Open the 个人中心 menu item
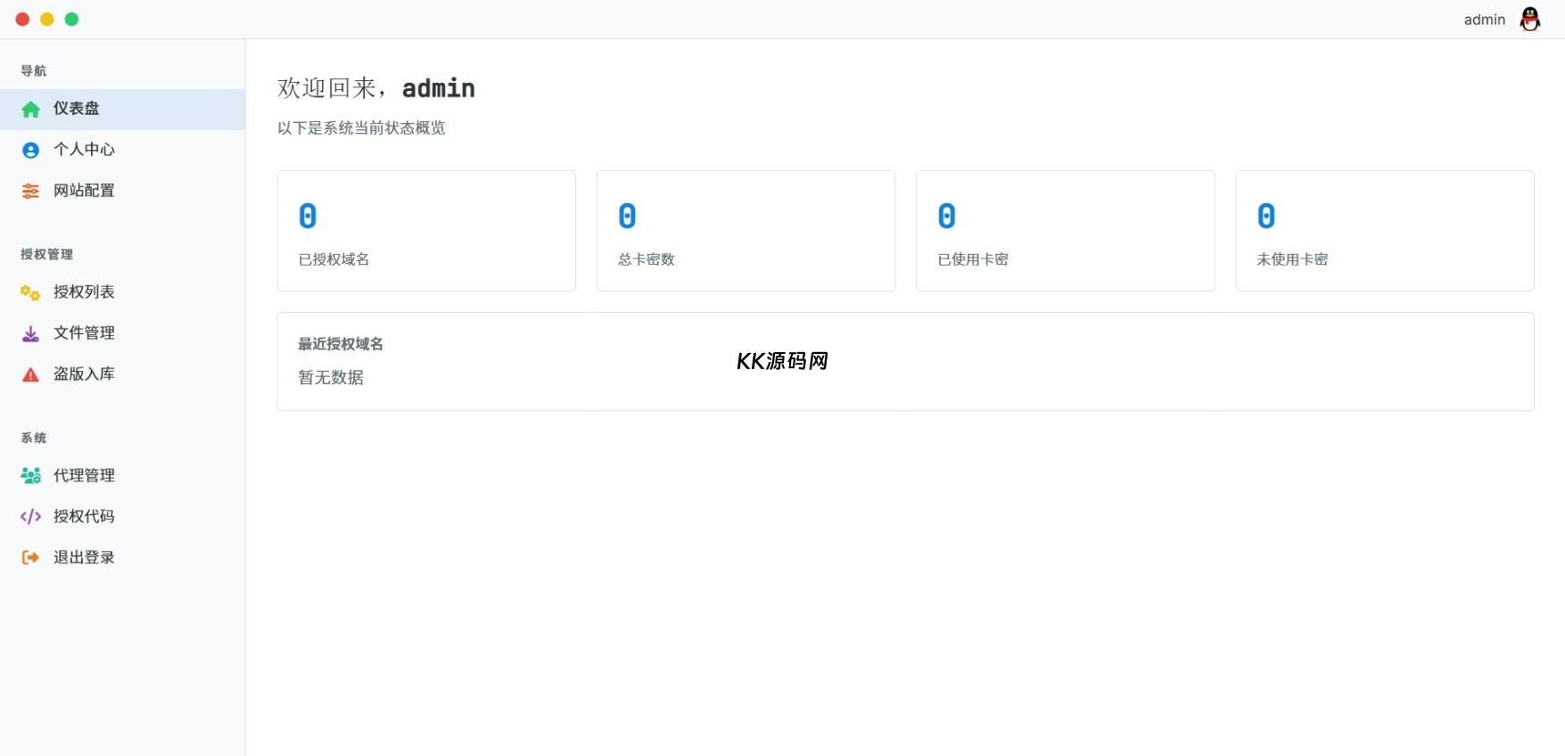Screen dimensions: 1565x756 coord(84,150)
